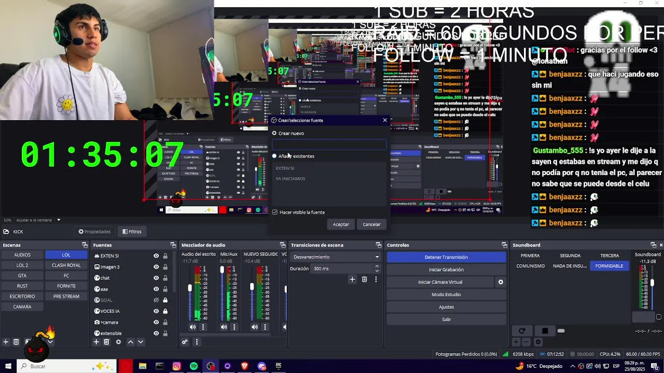Image resolution: width=664 pixels, height=373 pixels.
Task: Open virtual camera settings gear
Action: point(501,282)
